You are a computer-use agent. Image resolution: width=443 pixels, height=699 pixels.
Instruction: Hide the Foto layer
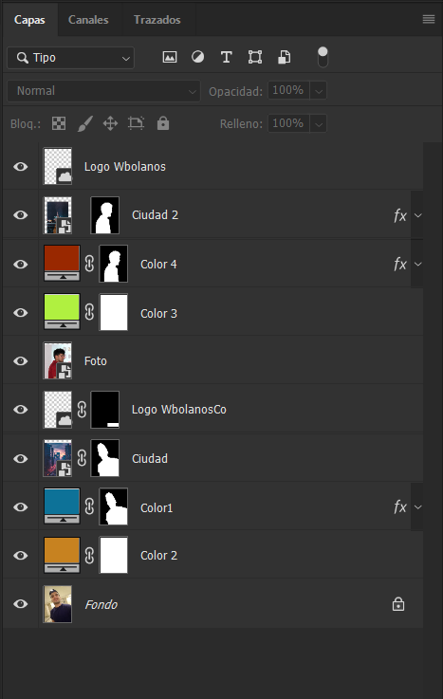pos(21,361)
